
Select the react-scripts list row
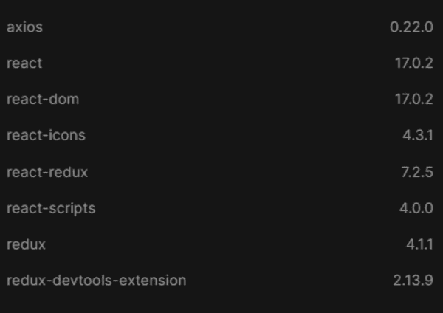[221, 208]
